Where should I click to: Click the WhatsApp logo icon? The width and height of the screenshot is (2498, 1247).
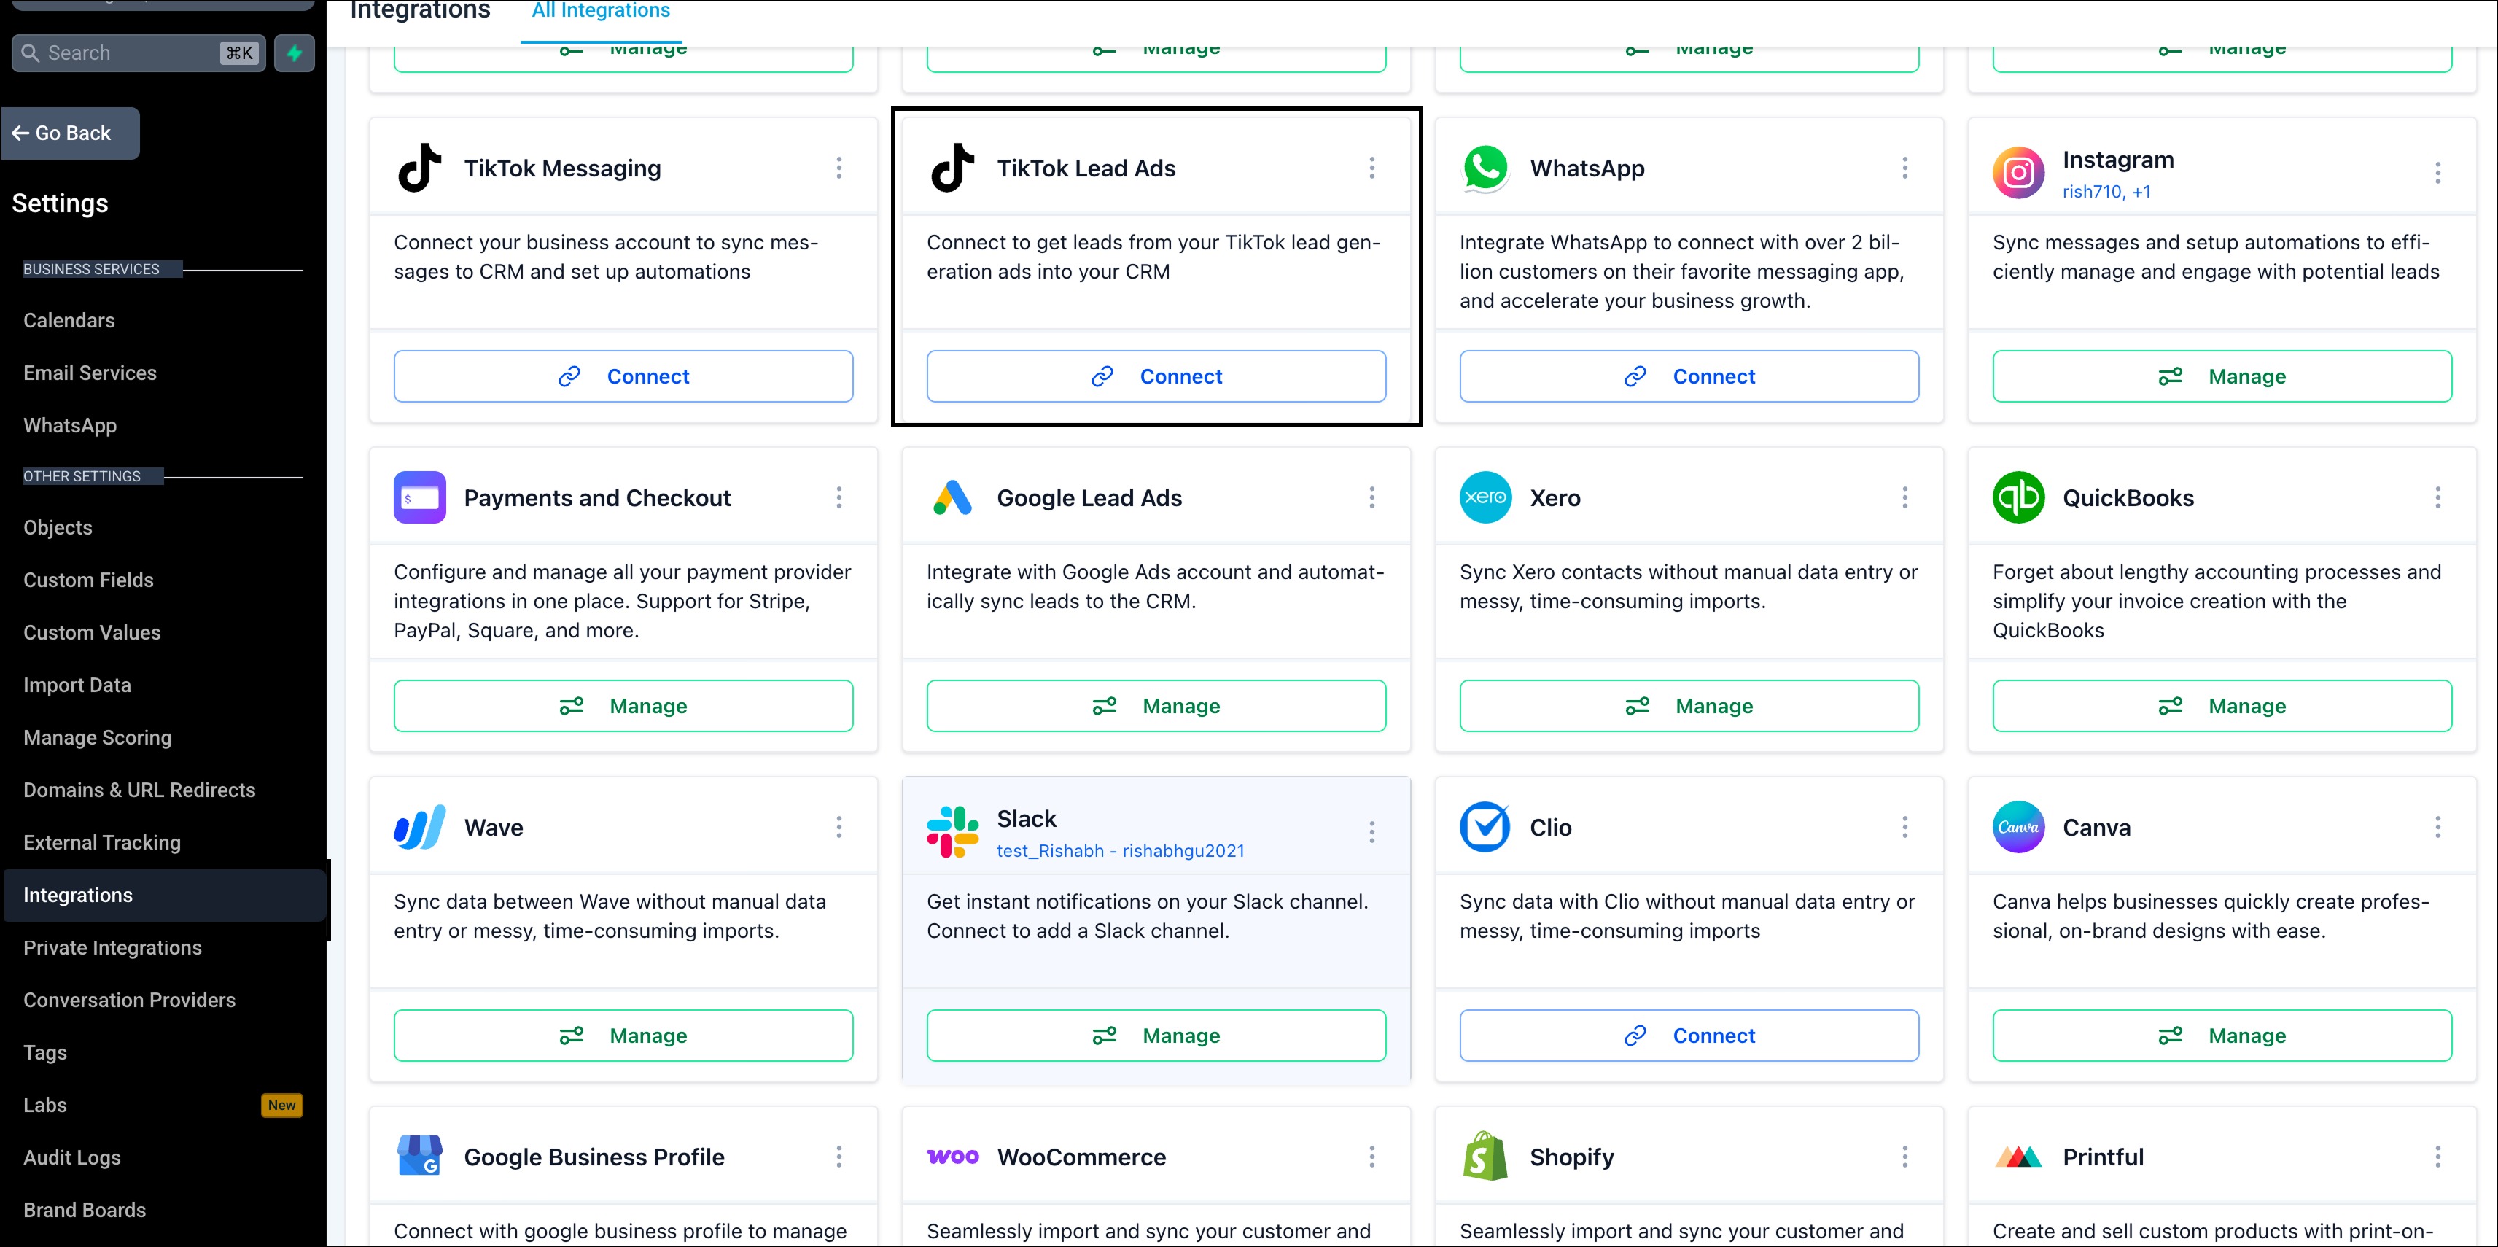[x=1486, y=168]
